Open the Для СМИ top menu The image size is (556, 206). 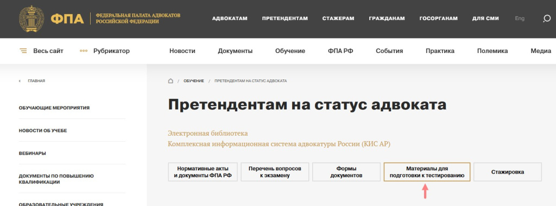coord(485,18)
